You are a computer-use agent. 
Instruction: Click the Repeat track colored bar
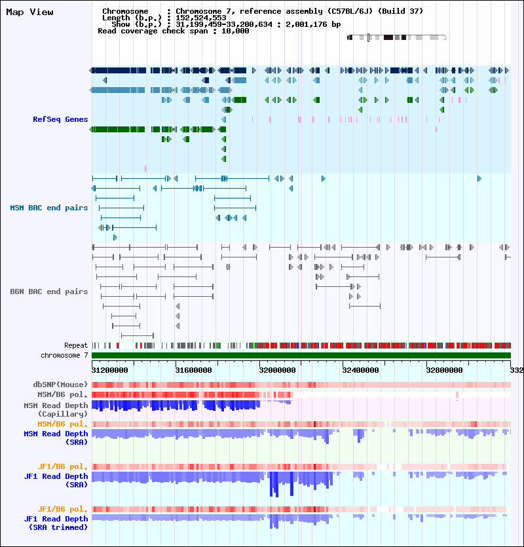pyautogui.click(x=301, y=346)
